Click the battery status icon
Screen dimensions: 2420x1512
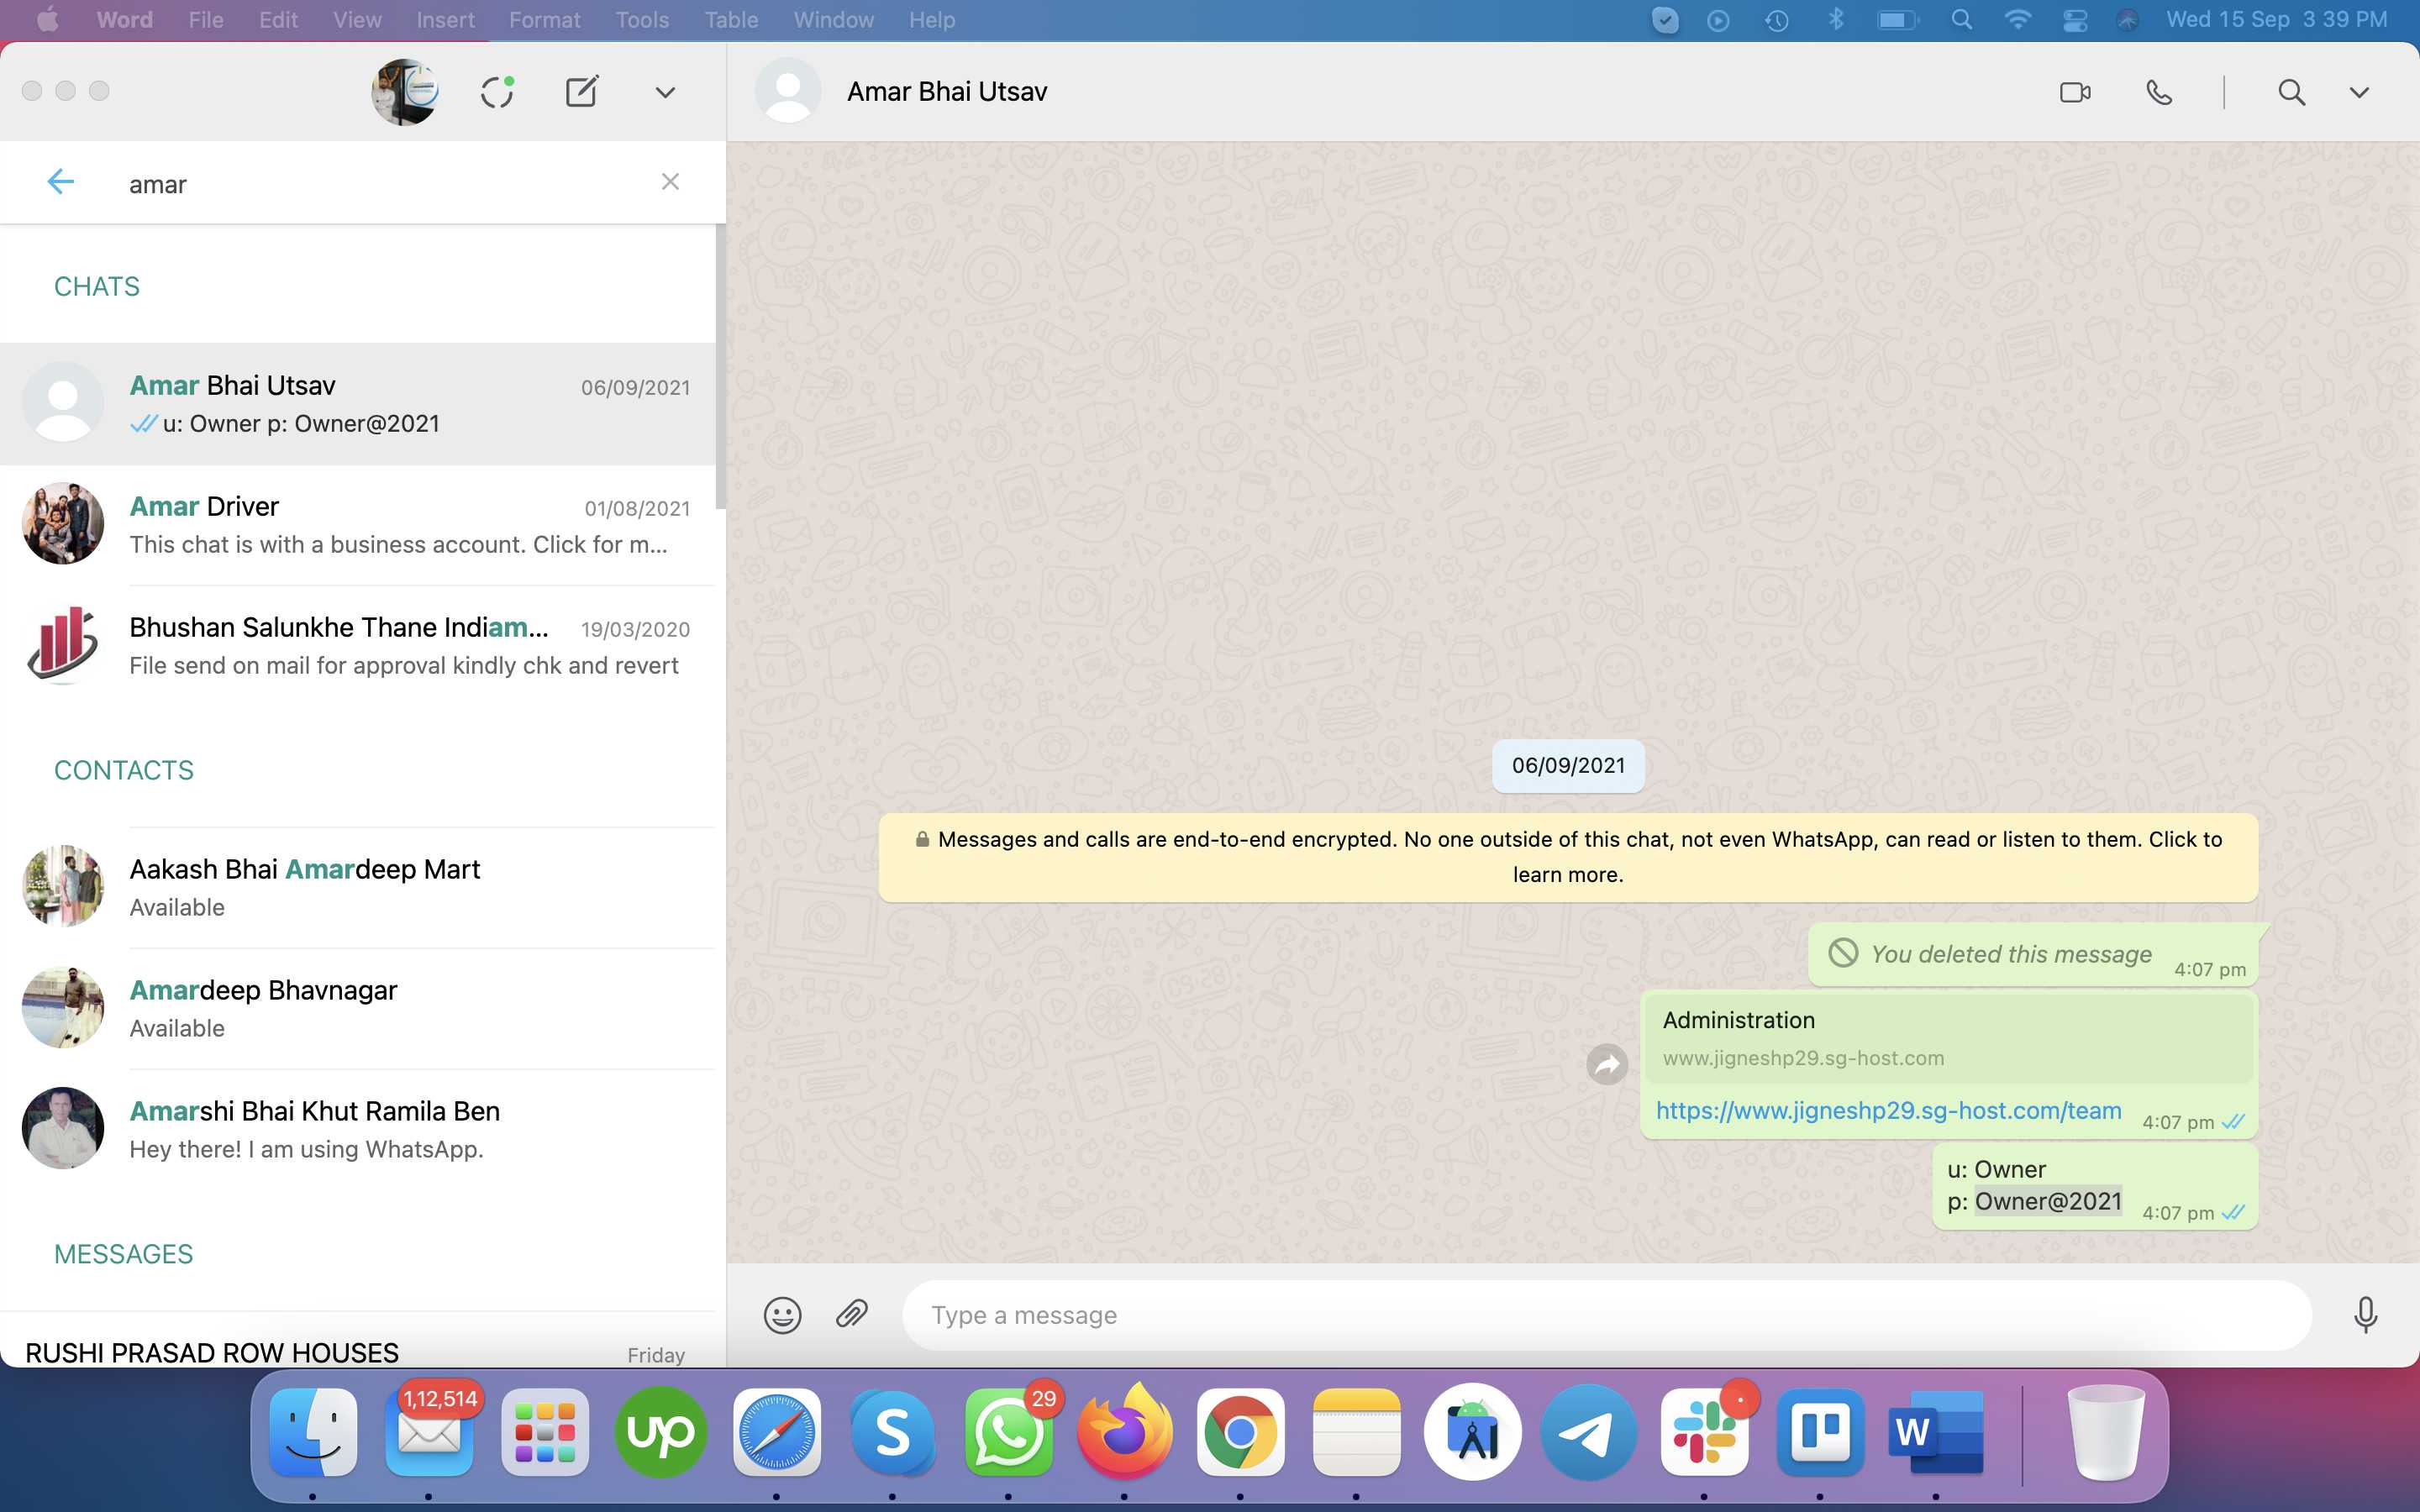tap(1897, 20)
